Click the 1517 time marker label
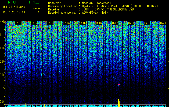169x107 pixels. pos(115,23)
